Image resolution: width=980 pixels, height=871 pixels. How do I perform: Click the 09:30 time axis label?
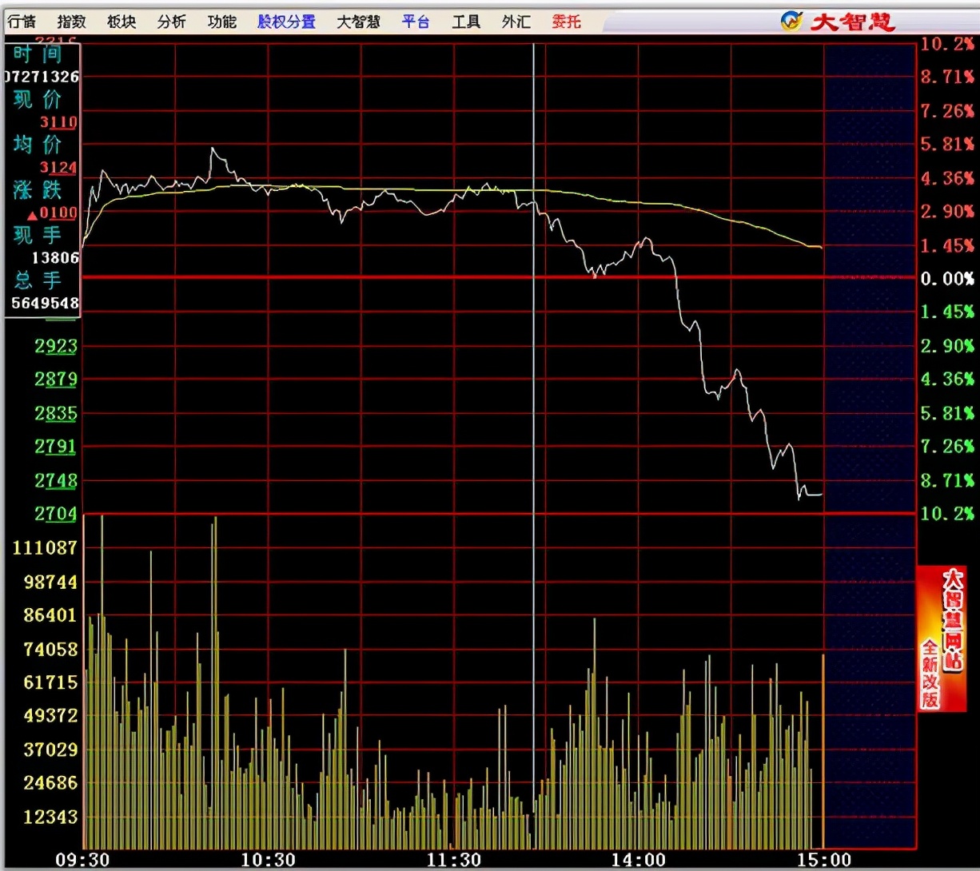pyautogui.click(x=82, y=860)
